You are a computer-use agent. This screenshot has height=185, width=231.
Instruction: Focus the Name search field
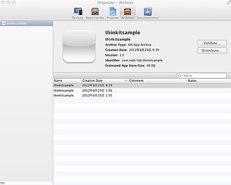[204, 76]
